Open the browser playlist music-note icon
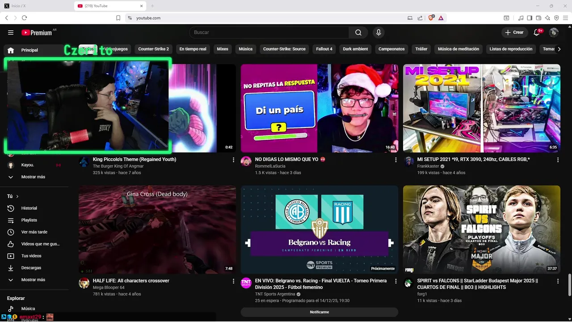572x322 pixels. point(521,18)
